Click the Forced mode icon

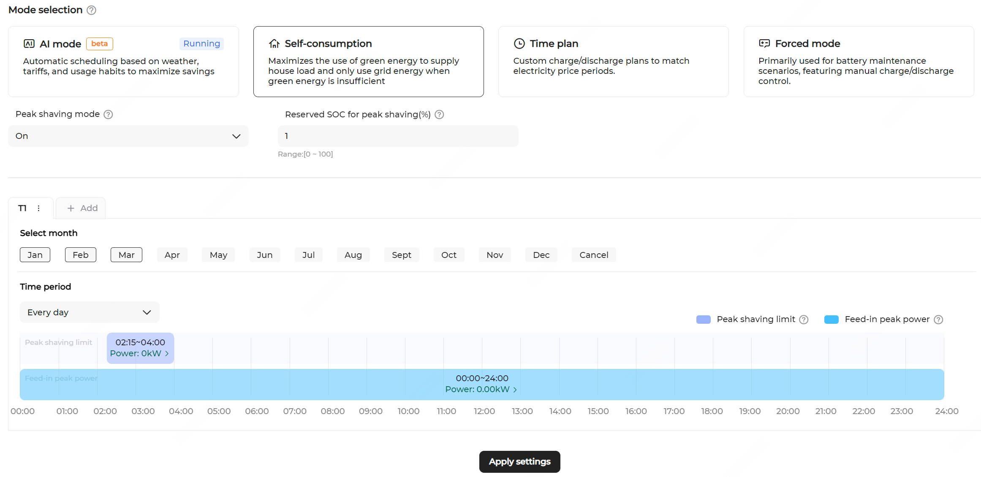point(764,43)
